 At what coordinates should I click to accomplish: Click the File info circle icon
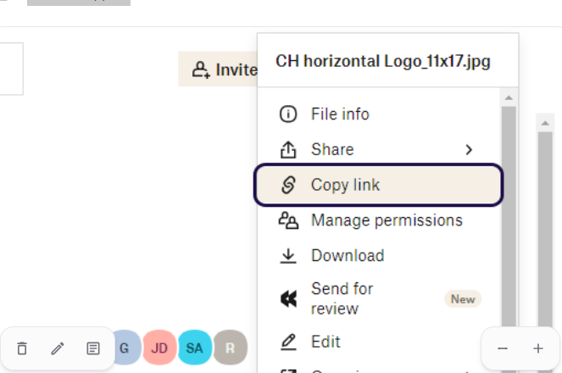[x=288, y=114]
